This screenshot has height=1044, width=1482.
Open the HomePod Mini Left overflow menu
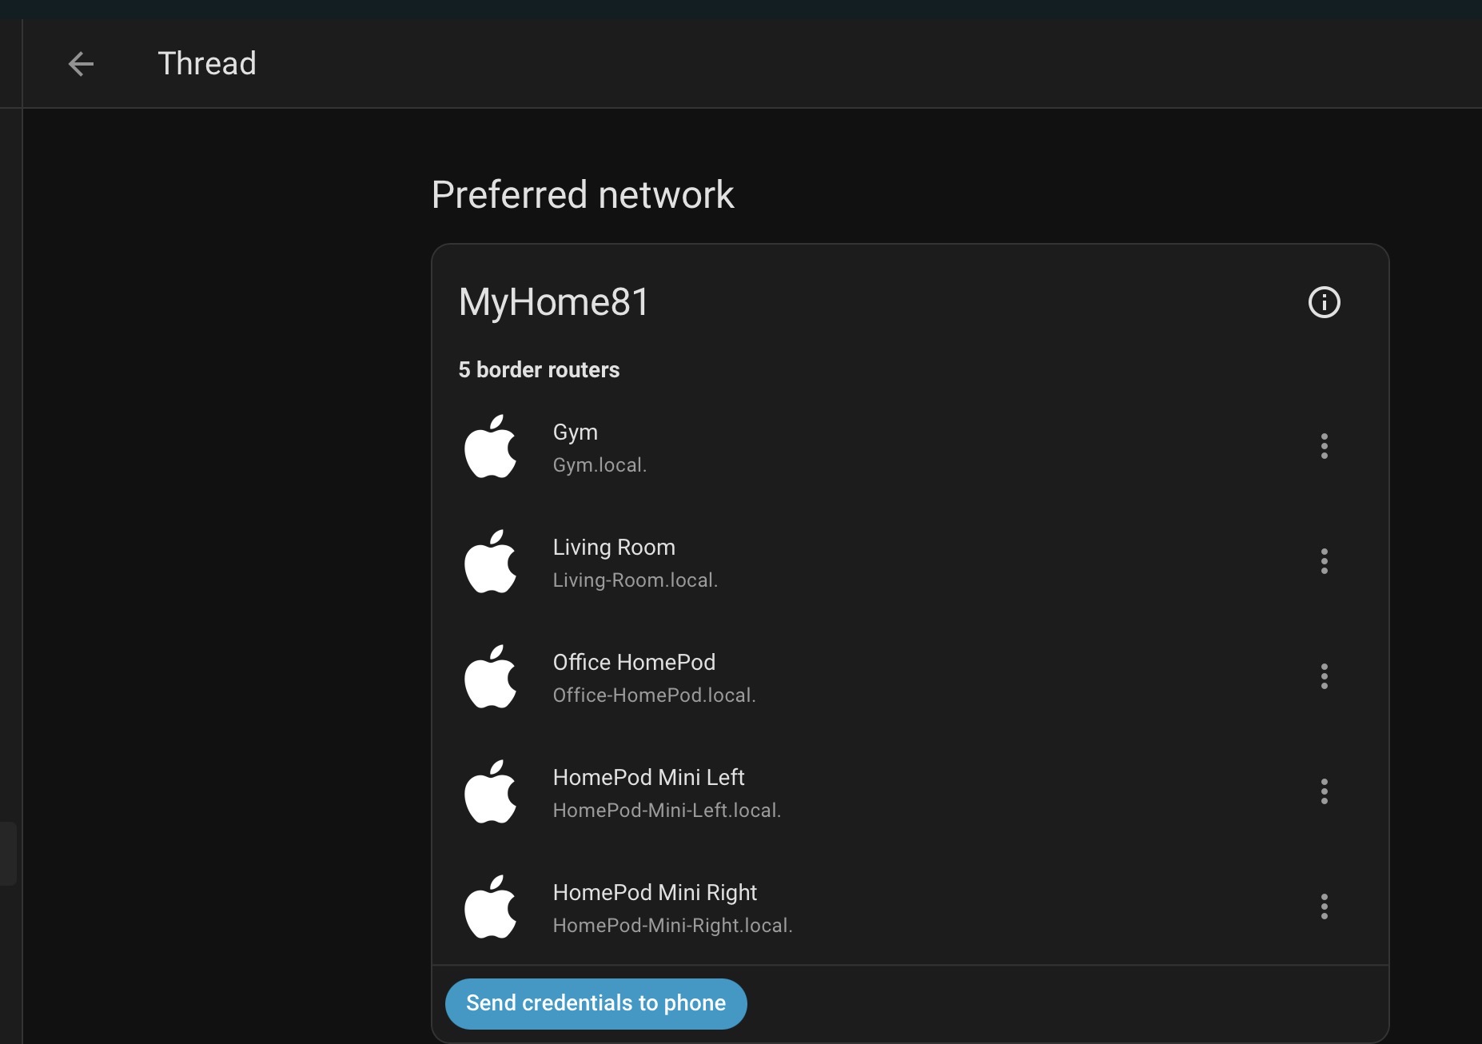tap(1324, 791)
